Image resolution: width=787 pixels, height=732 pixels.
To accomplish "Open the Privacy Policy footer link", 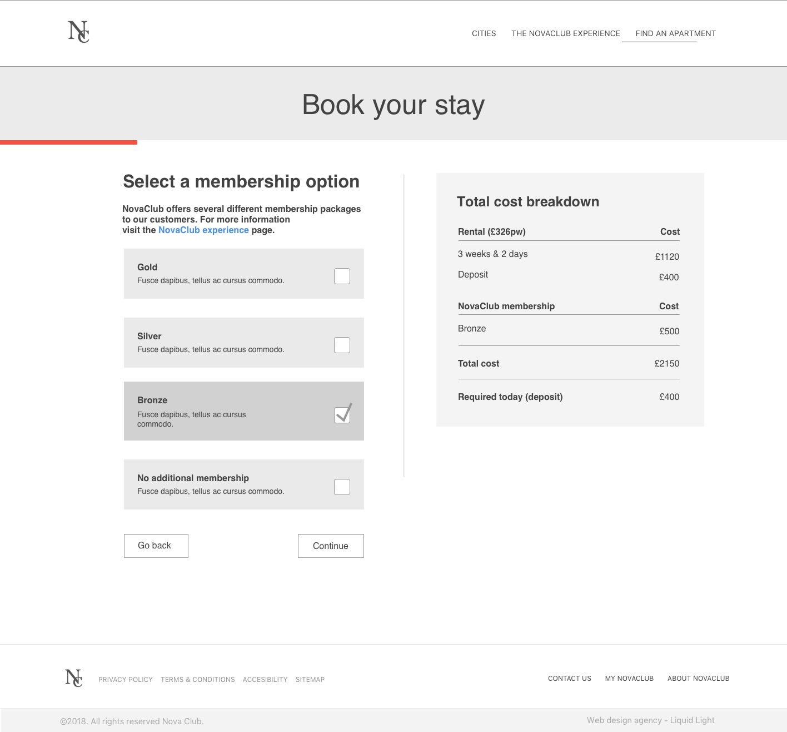I will pos(125,680).
